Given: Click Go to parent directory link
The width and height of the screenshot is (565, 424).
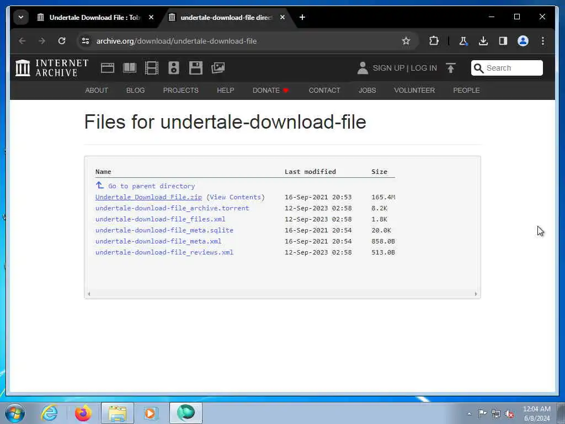Looking at the screenshot, I should (x=151, y=186).
